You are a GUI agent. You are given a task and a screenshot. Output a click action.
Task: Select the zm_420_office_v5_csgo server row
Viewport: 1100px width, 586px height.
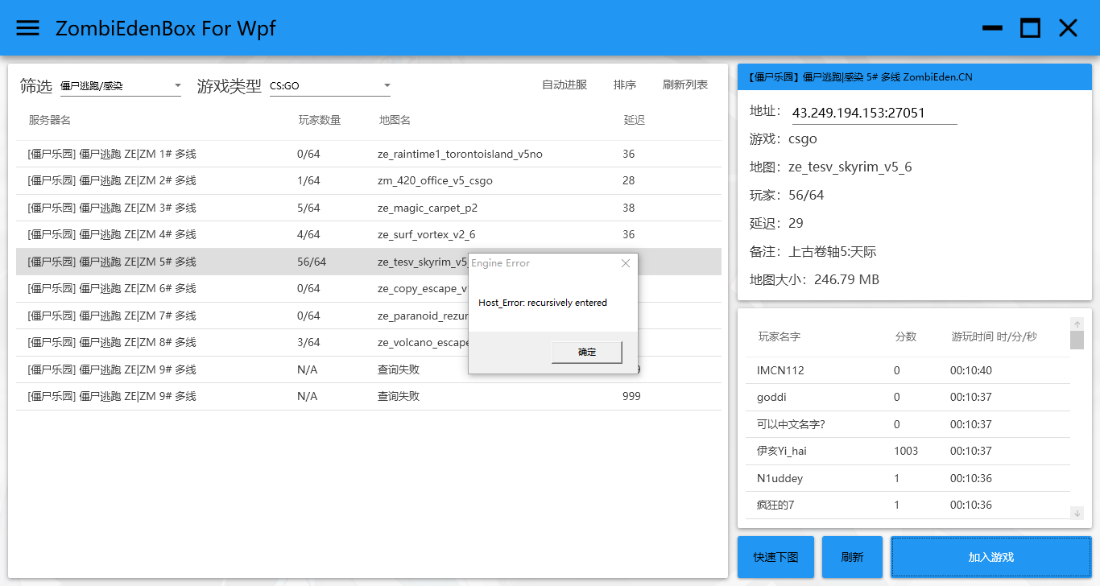pos(435,181)
